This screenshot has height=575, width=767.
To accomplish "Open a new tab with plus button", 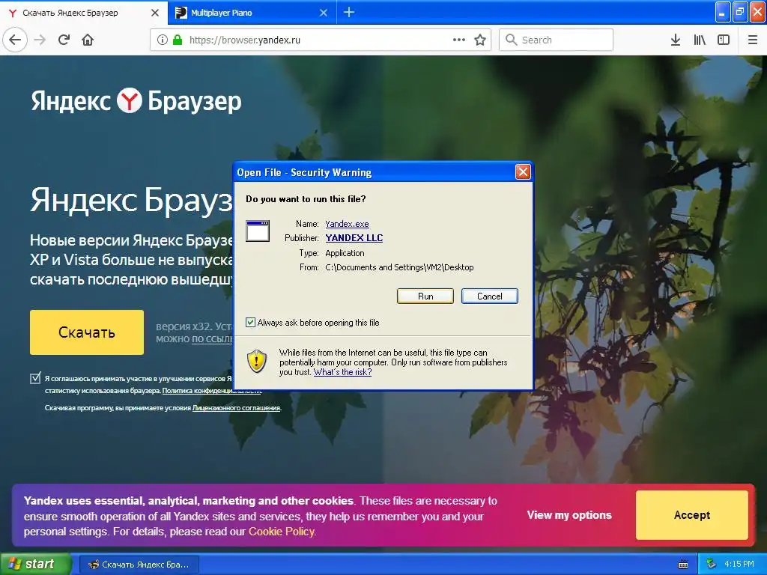I will [x=349, y=12].
